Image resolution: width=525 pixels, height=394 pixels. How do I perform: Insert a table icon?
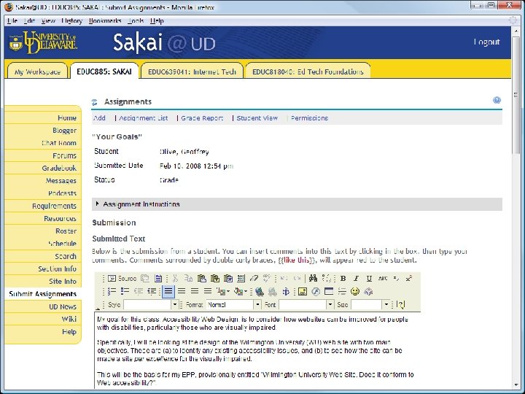(x=329, y=291)
